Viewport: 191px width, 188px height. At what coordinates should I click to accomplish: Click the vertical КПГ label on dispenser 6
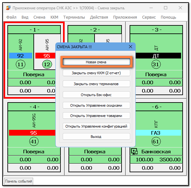click(156, 124)
